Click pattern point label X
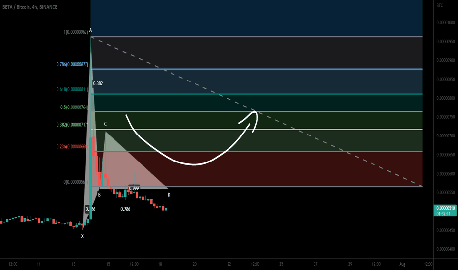458x270 pixels. (82, 236)
